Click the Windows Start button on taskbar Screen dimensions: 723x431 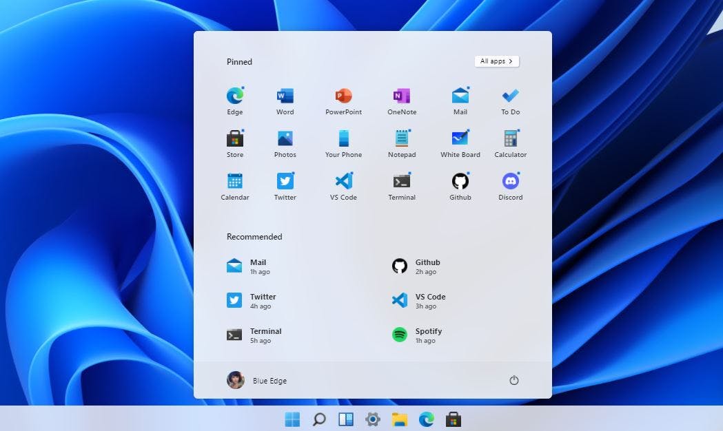tap(292, 419)
